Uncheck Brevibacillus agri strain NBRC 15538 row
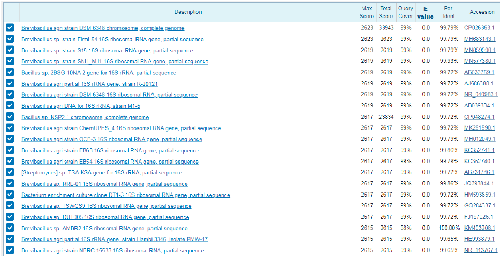Viewport: 500px width, 258px height. 10,251
